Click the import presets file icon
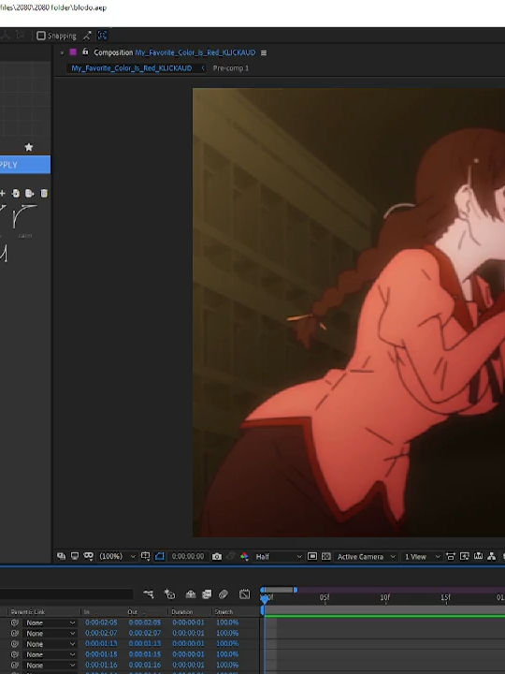 [16, 194]
